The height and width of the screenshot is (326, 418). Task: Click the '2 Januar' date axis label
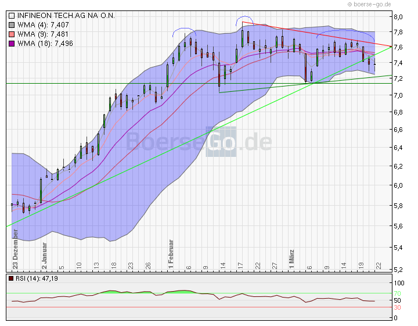(44, 256)
